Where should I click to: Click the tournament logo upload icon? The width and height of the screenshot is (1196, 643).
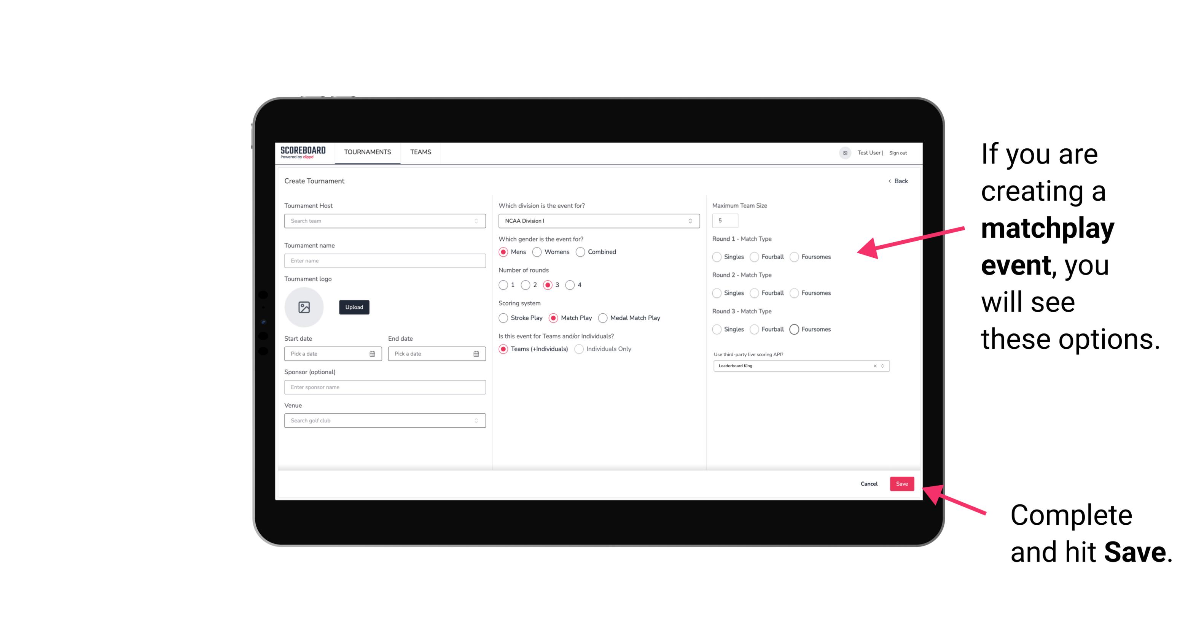coord(304,307)
